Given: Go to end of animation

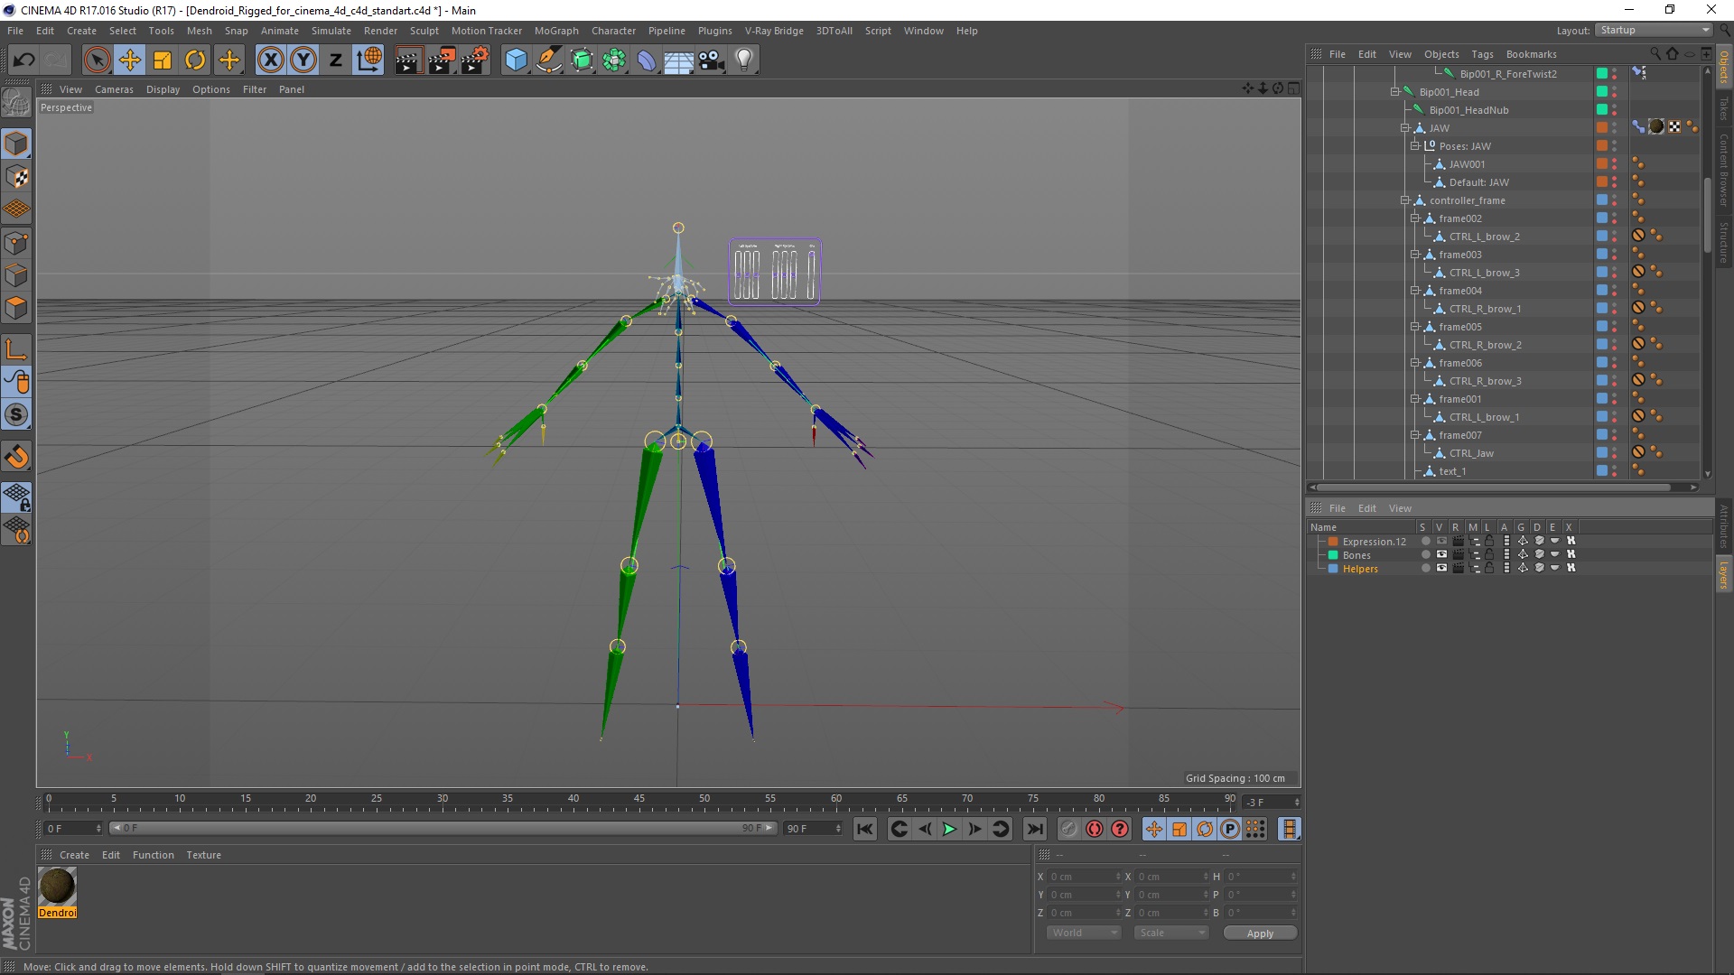Looking at the screenshot, I should 1035,829.
